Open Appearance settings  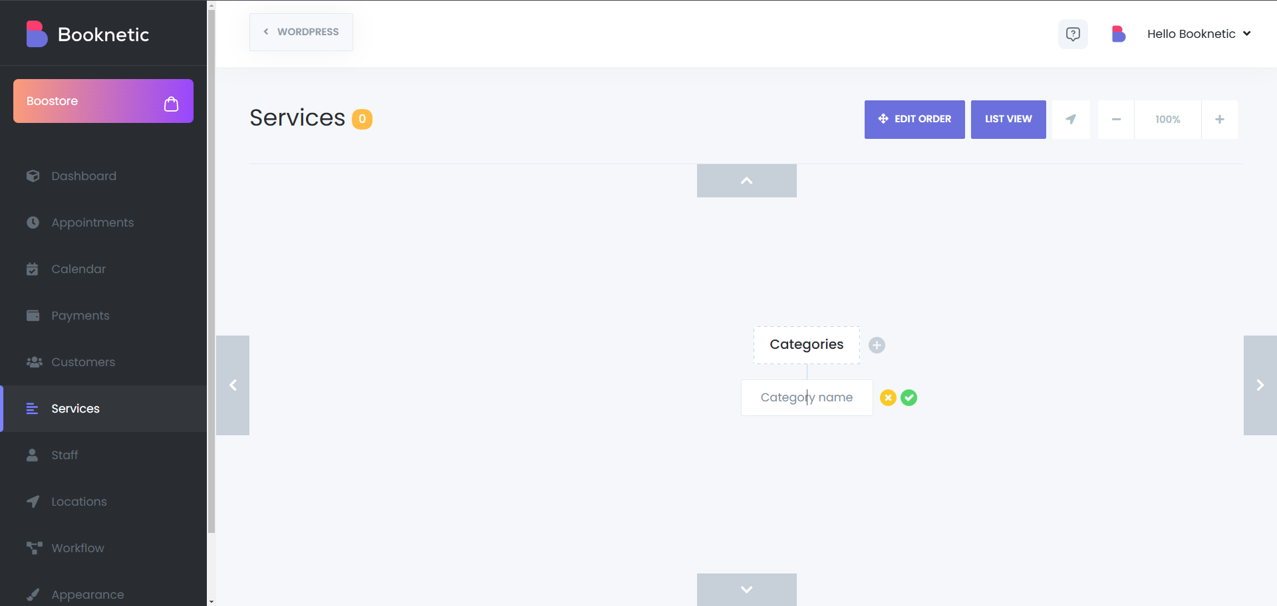[x=88, y=595]
